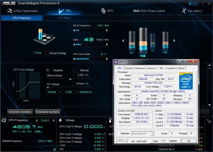Decrease BCLK Frequency with left arrow

pos(74,30)
